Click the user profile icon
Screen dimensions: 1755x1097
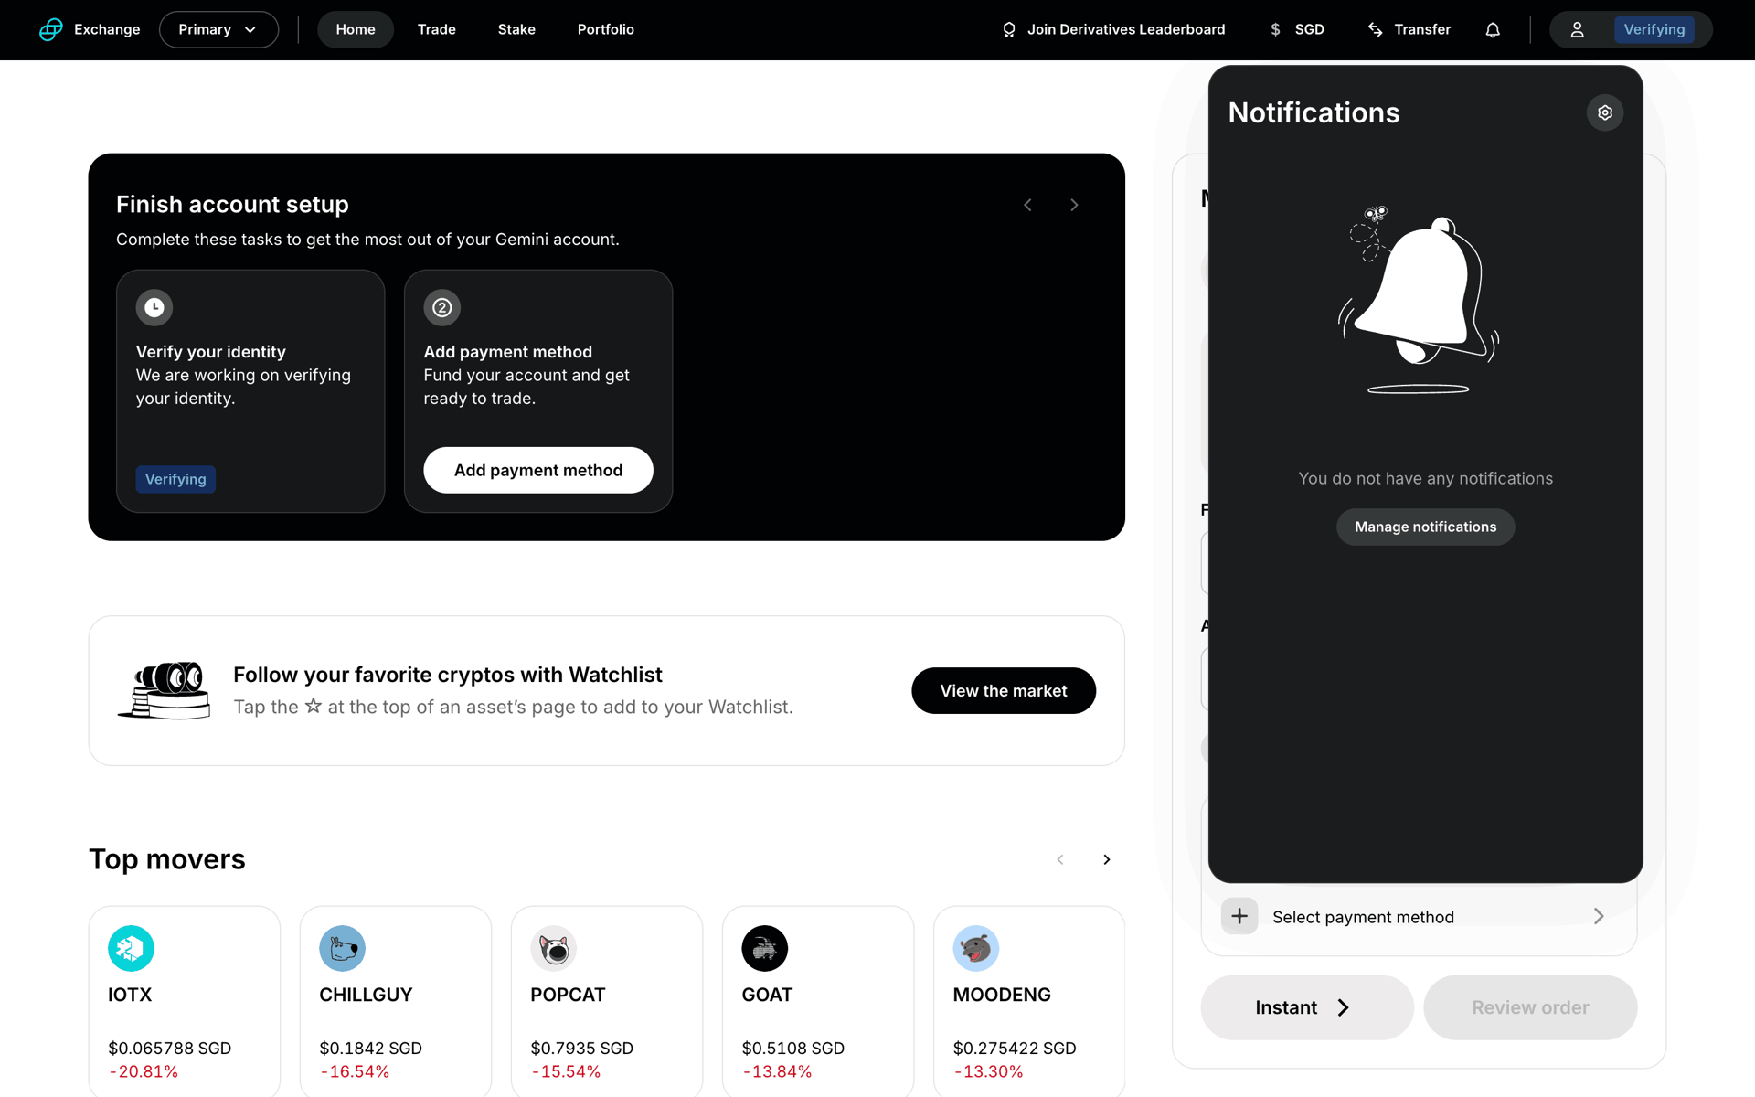[x=1578, y=29]
